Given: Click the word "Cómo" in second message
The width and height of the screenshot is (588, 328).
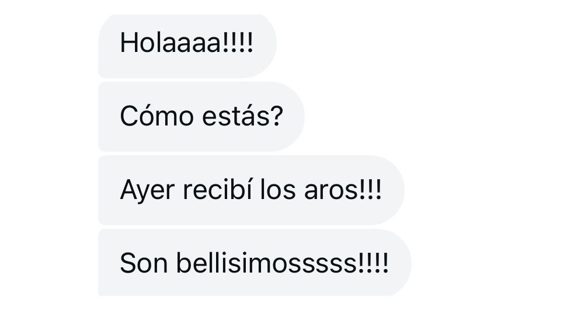Looking at the screenshot, I should (156, 116).
